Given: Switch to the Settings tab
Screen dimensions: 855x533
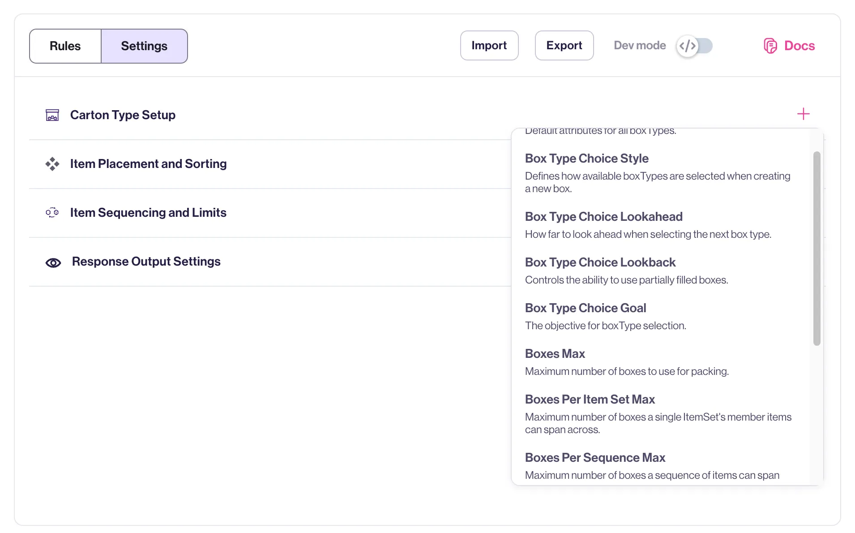Looking at the screenshot, I should point(144,46).
